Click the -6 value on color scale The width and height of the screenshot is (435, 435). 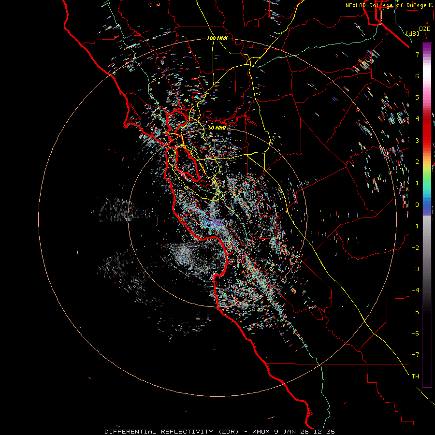[415, 333]
